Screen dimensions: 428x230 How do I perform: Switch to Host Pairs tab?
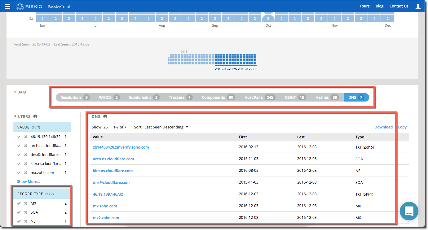(260, 97)
